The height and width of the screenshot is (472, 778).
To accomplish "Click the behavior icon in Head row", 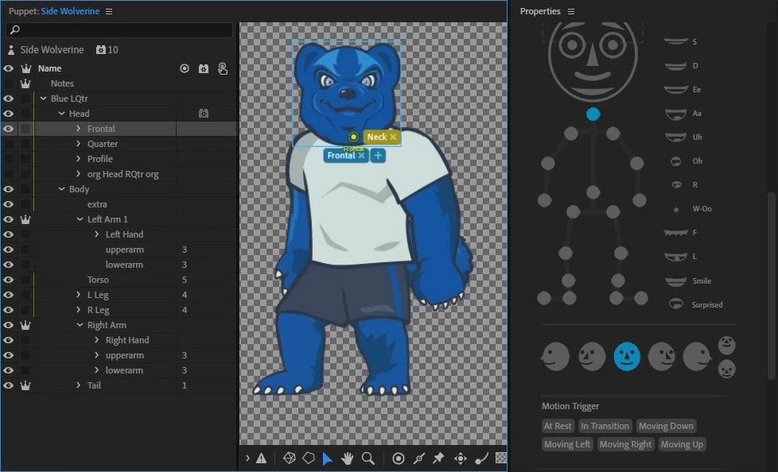I will point(204,114).
